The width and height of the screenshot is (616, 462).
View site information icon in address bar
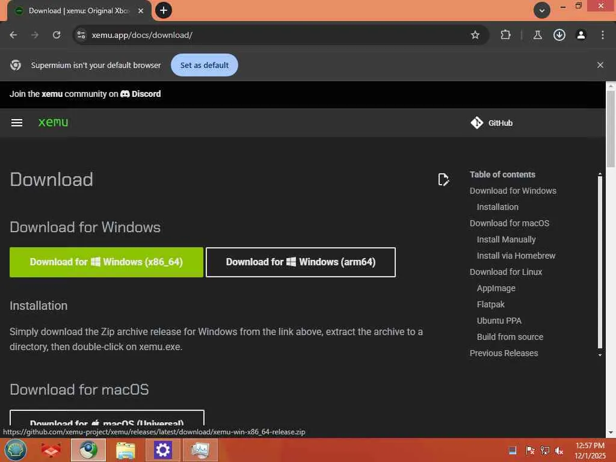click(x=81, y=35)
